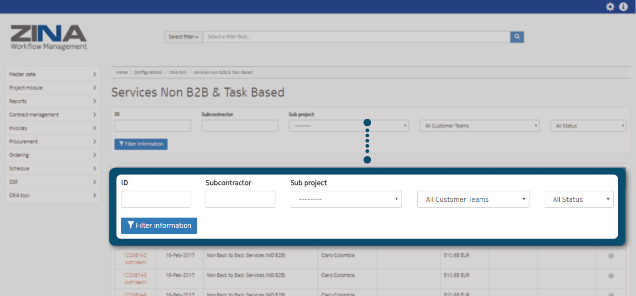Expand the Master data menu
Screen dimensions: 636x296
click(x=53, y=74)
